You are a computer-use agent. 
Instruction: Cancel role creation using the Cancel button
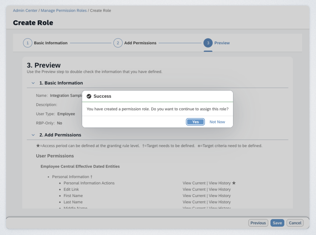coord(295,223)
